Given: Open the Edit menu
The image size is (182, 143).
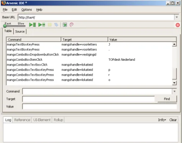Looking at the screenshot, I should (14, 10).
